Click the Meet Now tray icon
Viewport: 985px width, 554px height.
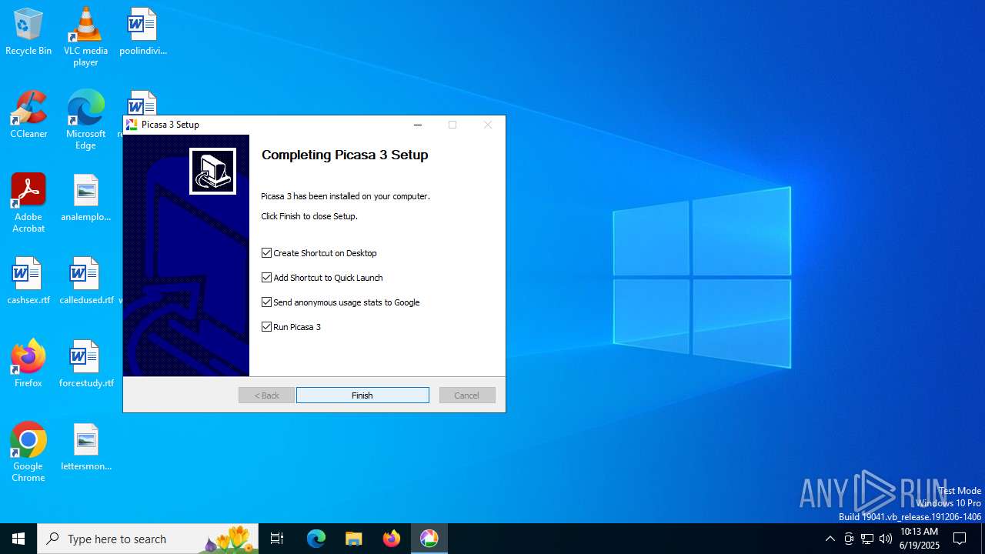[x=849, y=539]
